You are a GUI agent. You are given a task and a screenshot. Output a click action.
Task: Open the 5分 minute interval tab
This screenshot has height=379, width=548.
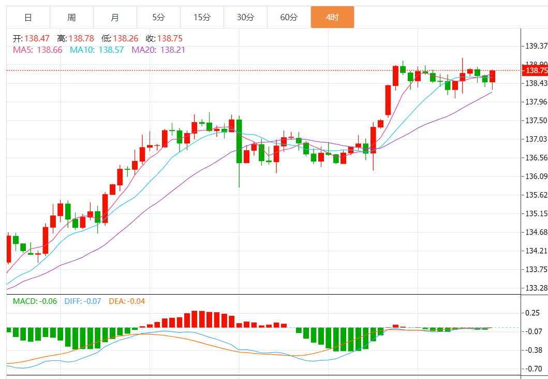[x=158, y=17]
